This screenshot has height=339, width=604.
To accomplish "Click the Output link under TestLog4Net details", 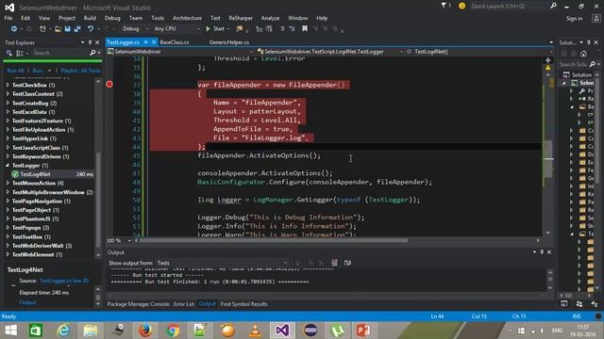I will pos(27,302).
